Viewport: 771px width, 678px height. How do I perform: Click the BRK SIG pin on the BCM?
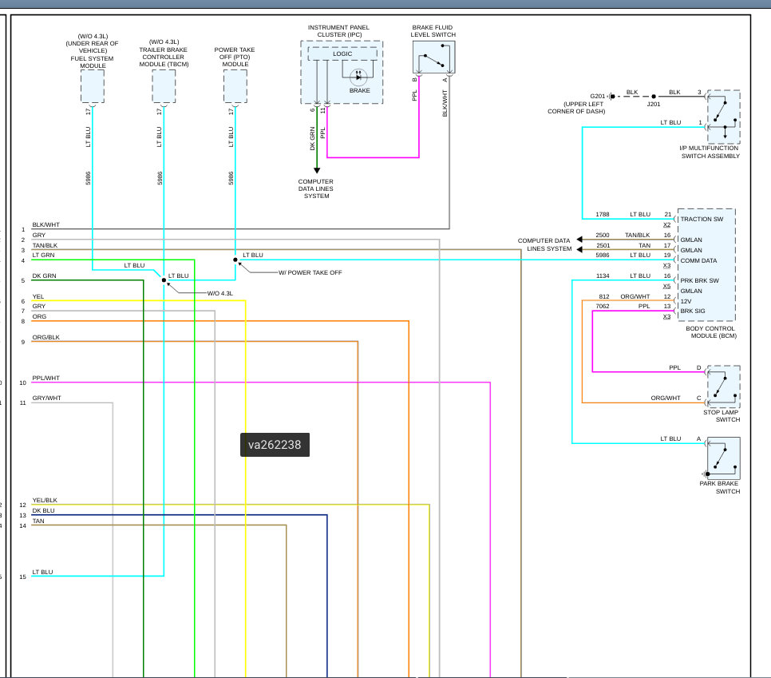tap(694, 311)
